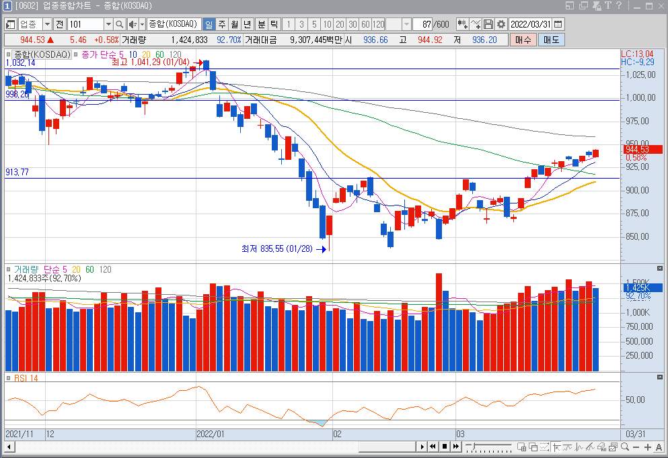Click the pin window icon in title bar
The image size is (668, 458).
coord(597,5)
